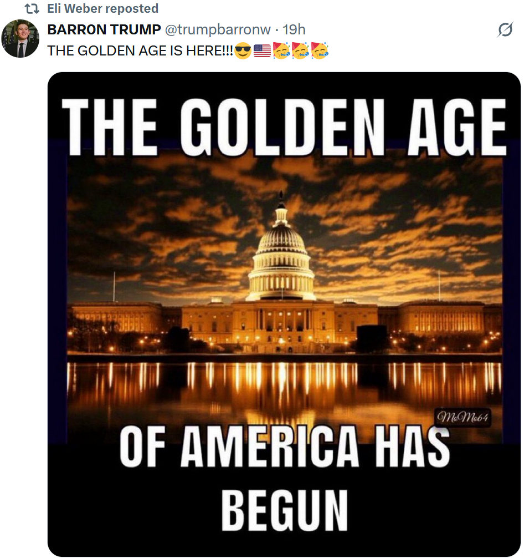Click the last party face emoji
The height and width of the screenshot is (558, 524).
[x=320, y=50]
